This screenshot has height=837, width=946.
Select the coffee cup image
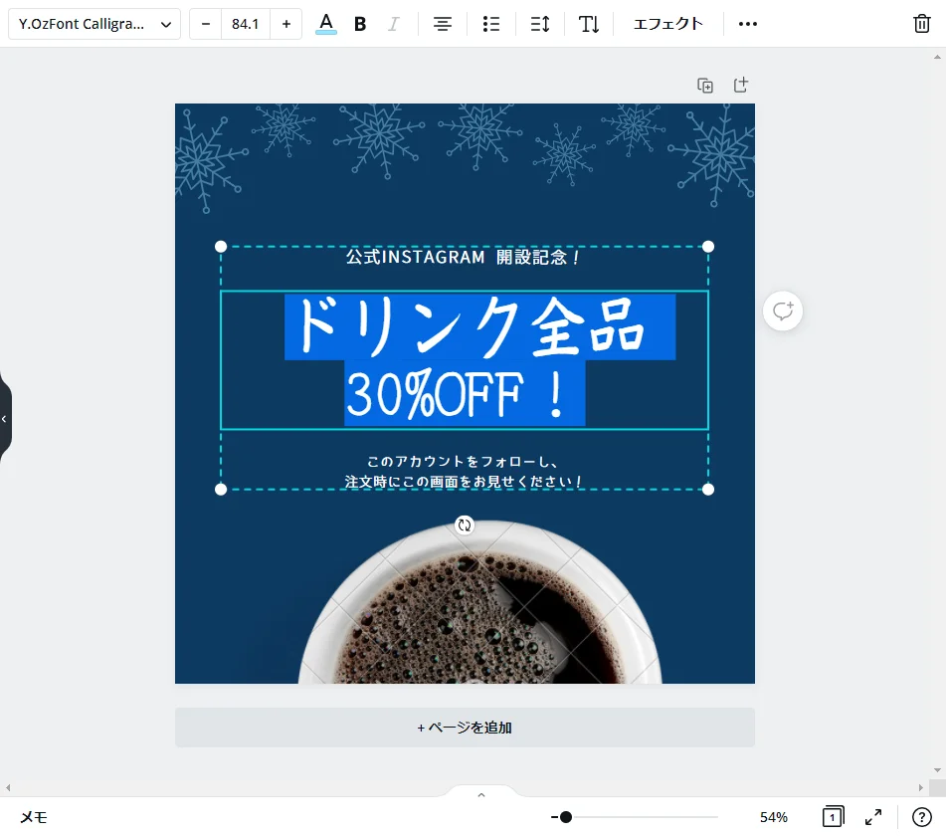[479, 602]
